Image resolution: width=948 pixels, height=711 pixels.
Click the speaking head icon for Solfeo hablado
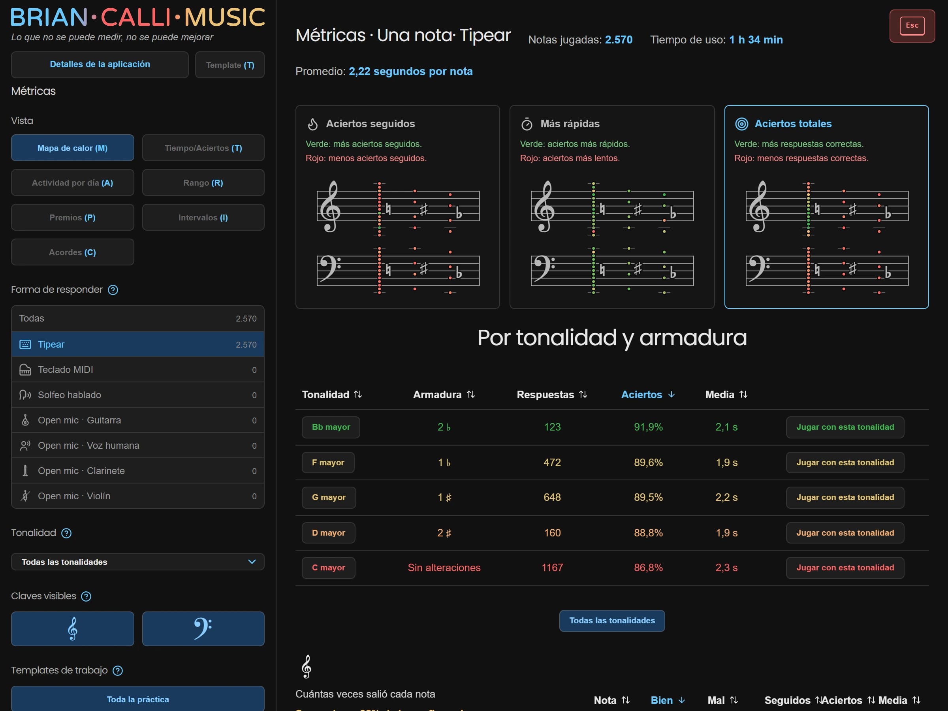point(25,395)
